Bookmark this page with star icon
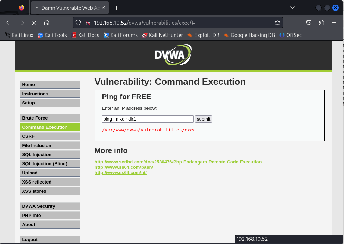Viewport: 344px width, 244px height. point(277,23)
